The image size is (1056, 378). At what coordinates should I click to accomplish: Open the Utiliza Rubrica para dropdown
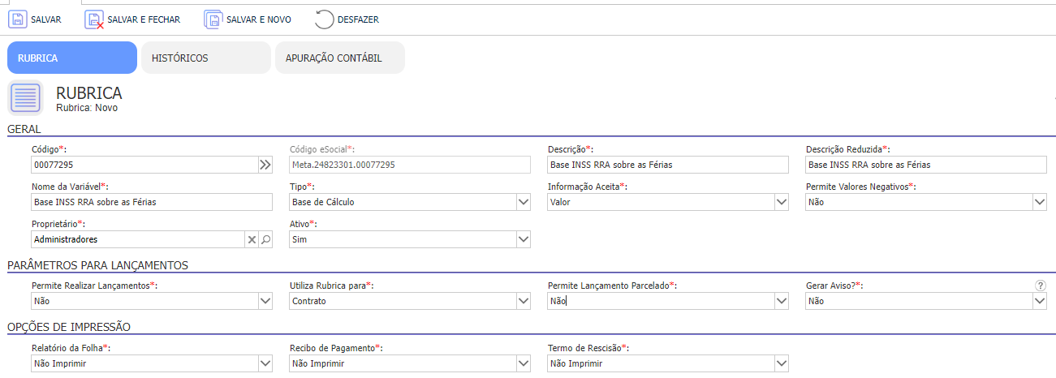pos(524,301)
